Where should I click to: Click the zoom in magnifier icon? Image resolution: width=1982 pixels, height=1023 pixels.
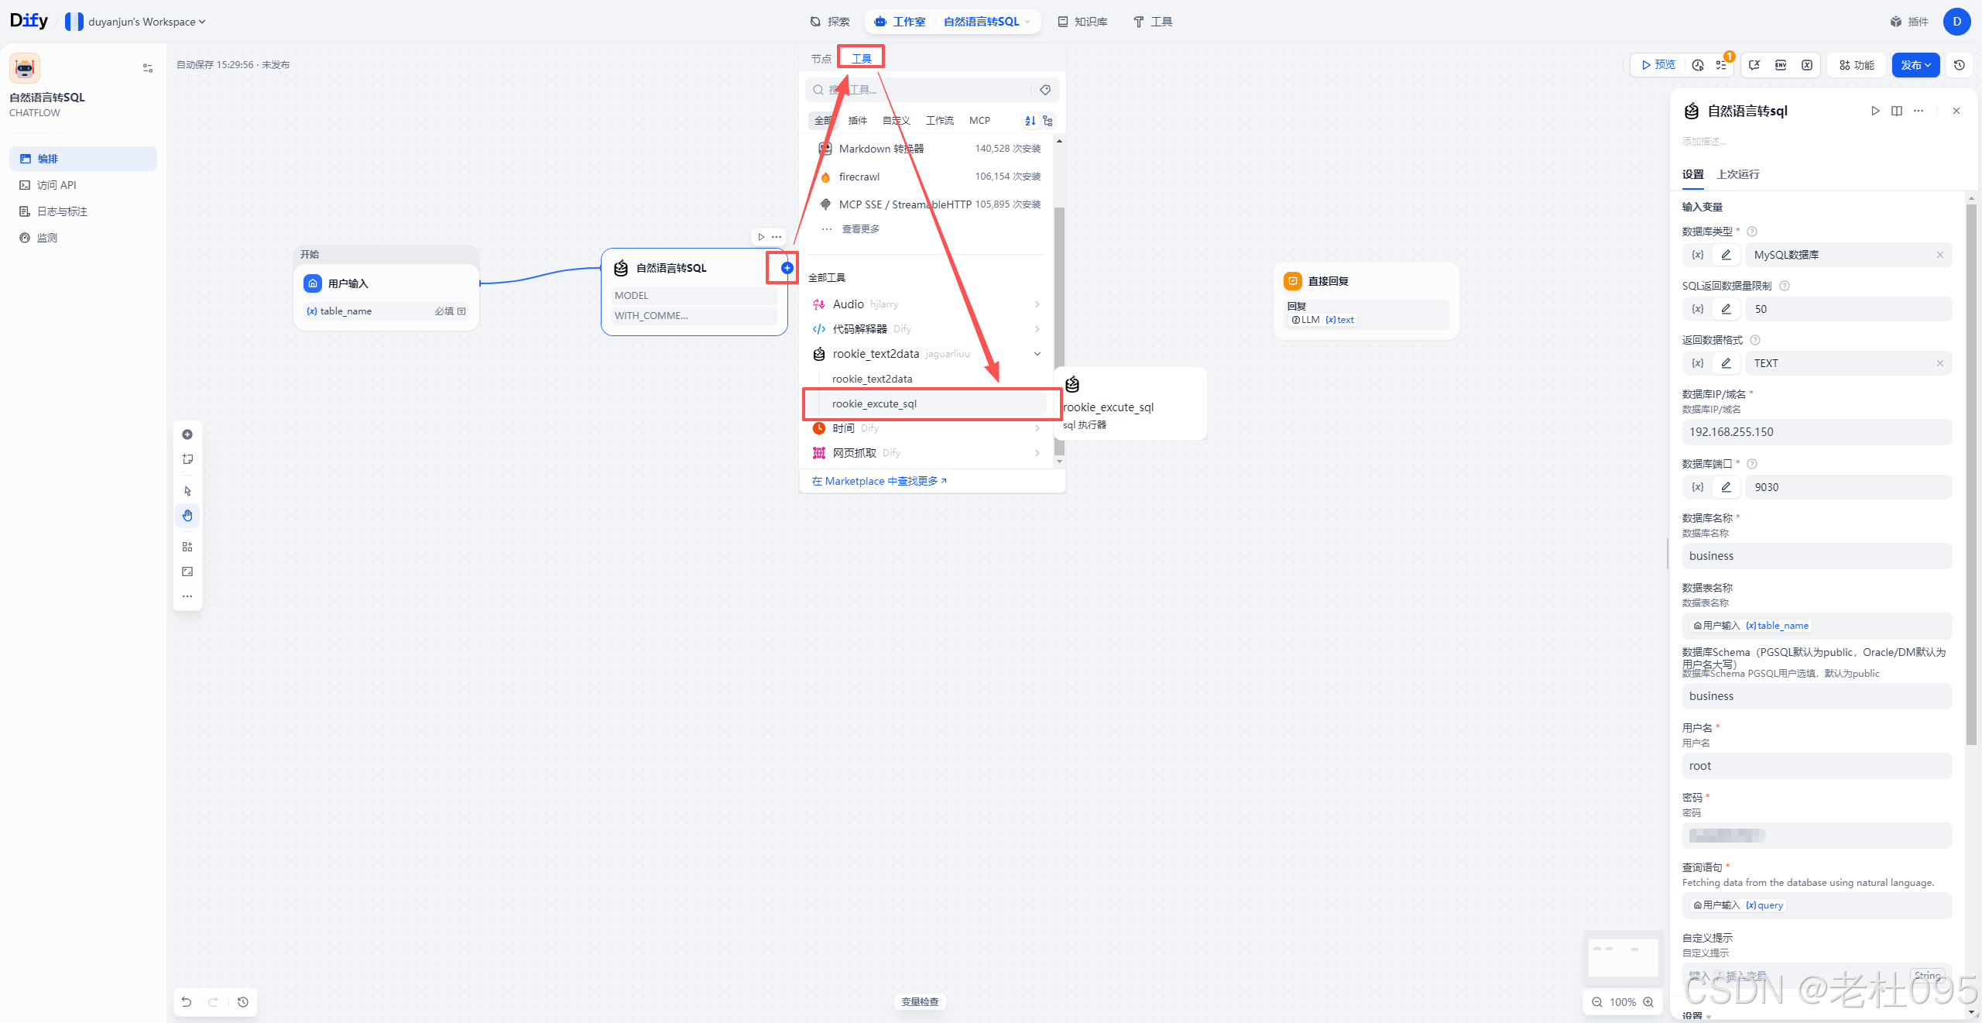pos(1648,1002)
